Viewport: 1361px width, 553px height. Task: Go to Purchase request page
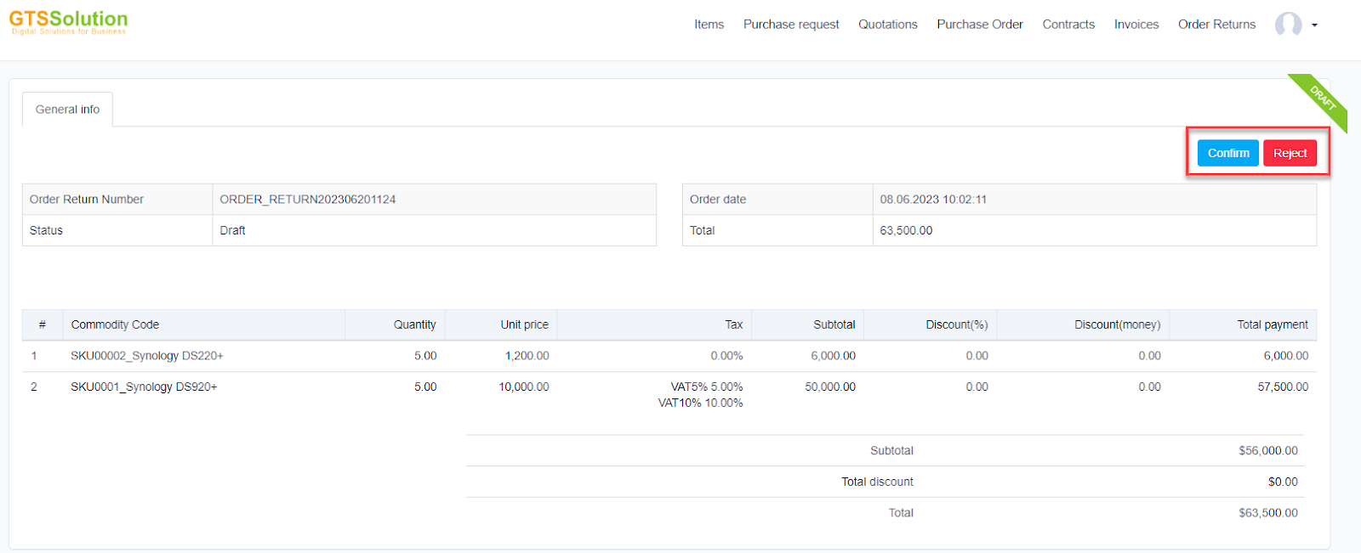(x=790, y=25)
